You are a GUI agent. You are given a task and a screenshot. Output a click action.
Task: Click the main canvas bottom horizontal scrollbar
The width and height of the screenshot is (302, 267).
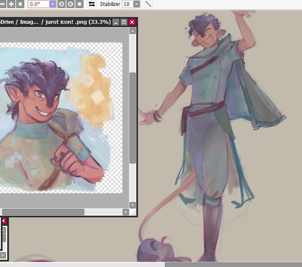[233, 265]
